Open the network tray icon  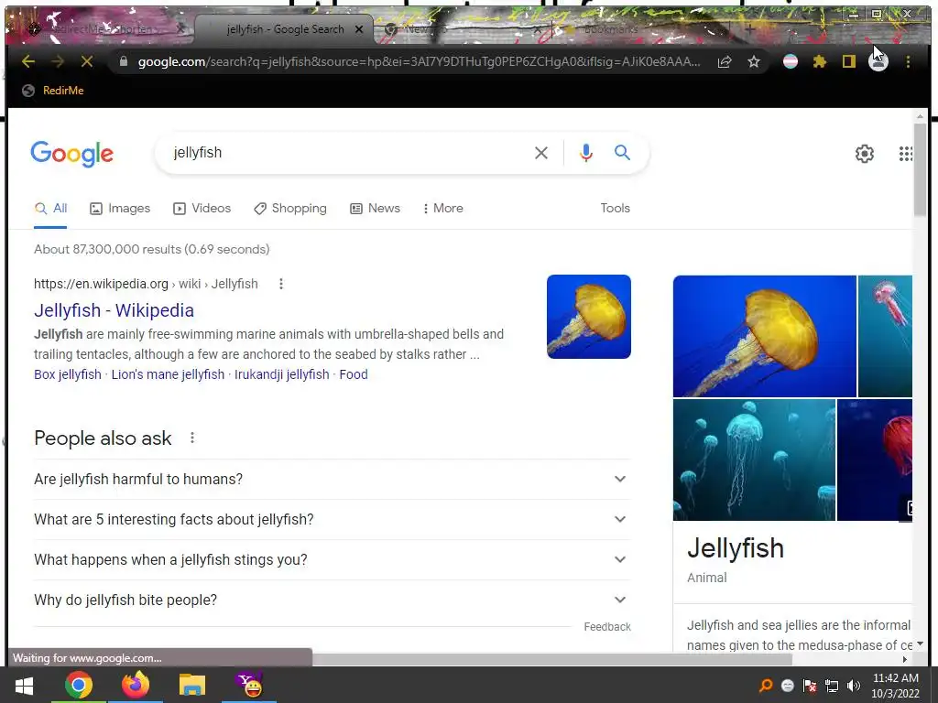pyautogui.click(x=832, y=686)
